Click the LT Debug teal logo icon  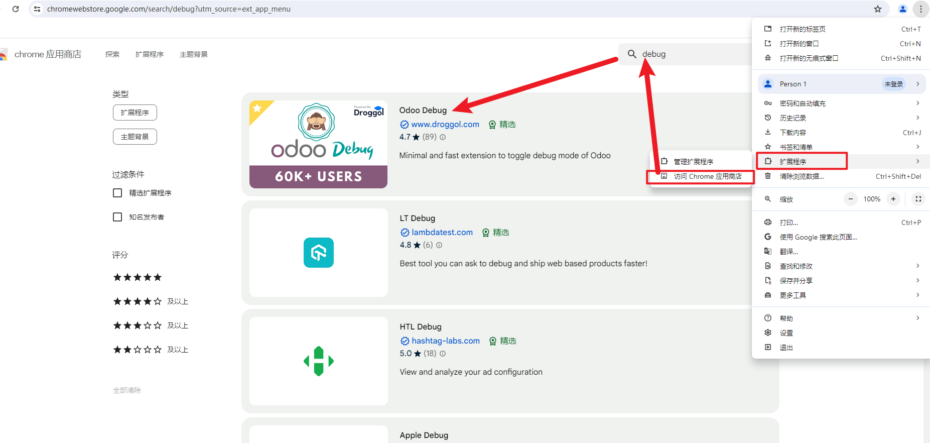pyautogui.click(x=319, y=253)
